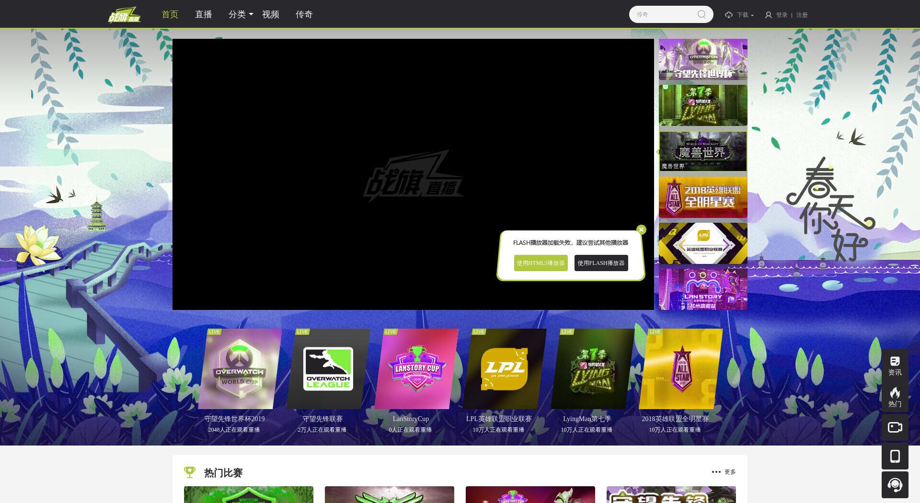This screenshot has width=920, height=503.
Task: Click the cloud download icon
Action: (729, 15)
